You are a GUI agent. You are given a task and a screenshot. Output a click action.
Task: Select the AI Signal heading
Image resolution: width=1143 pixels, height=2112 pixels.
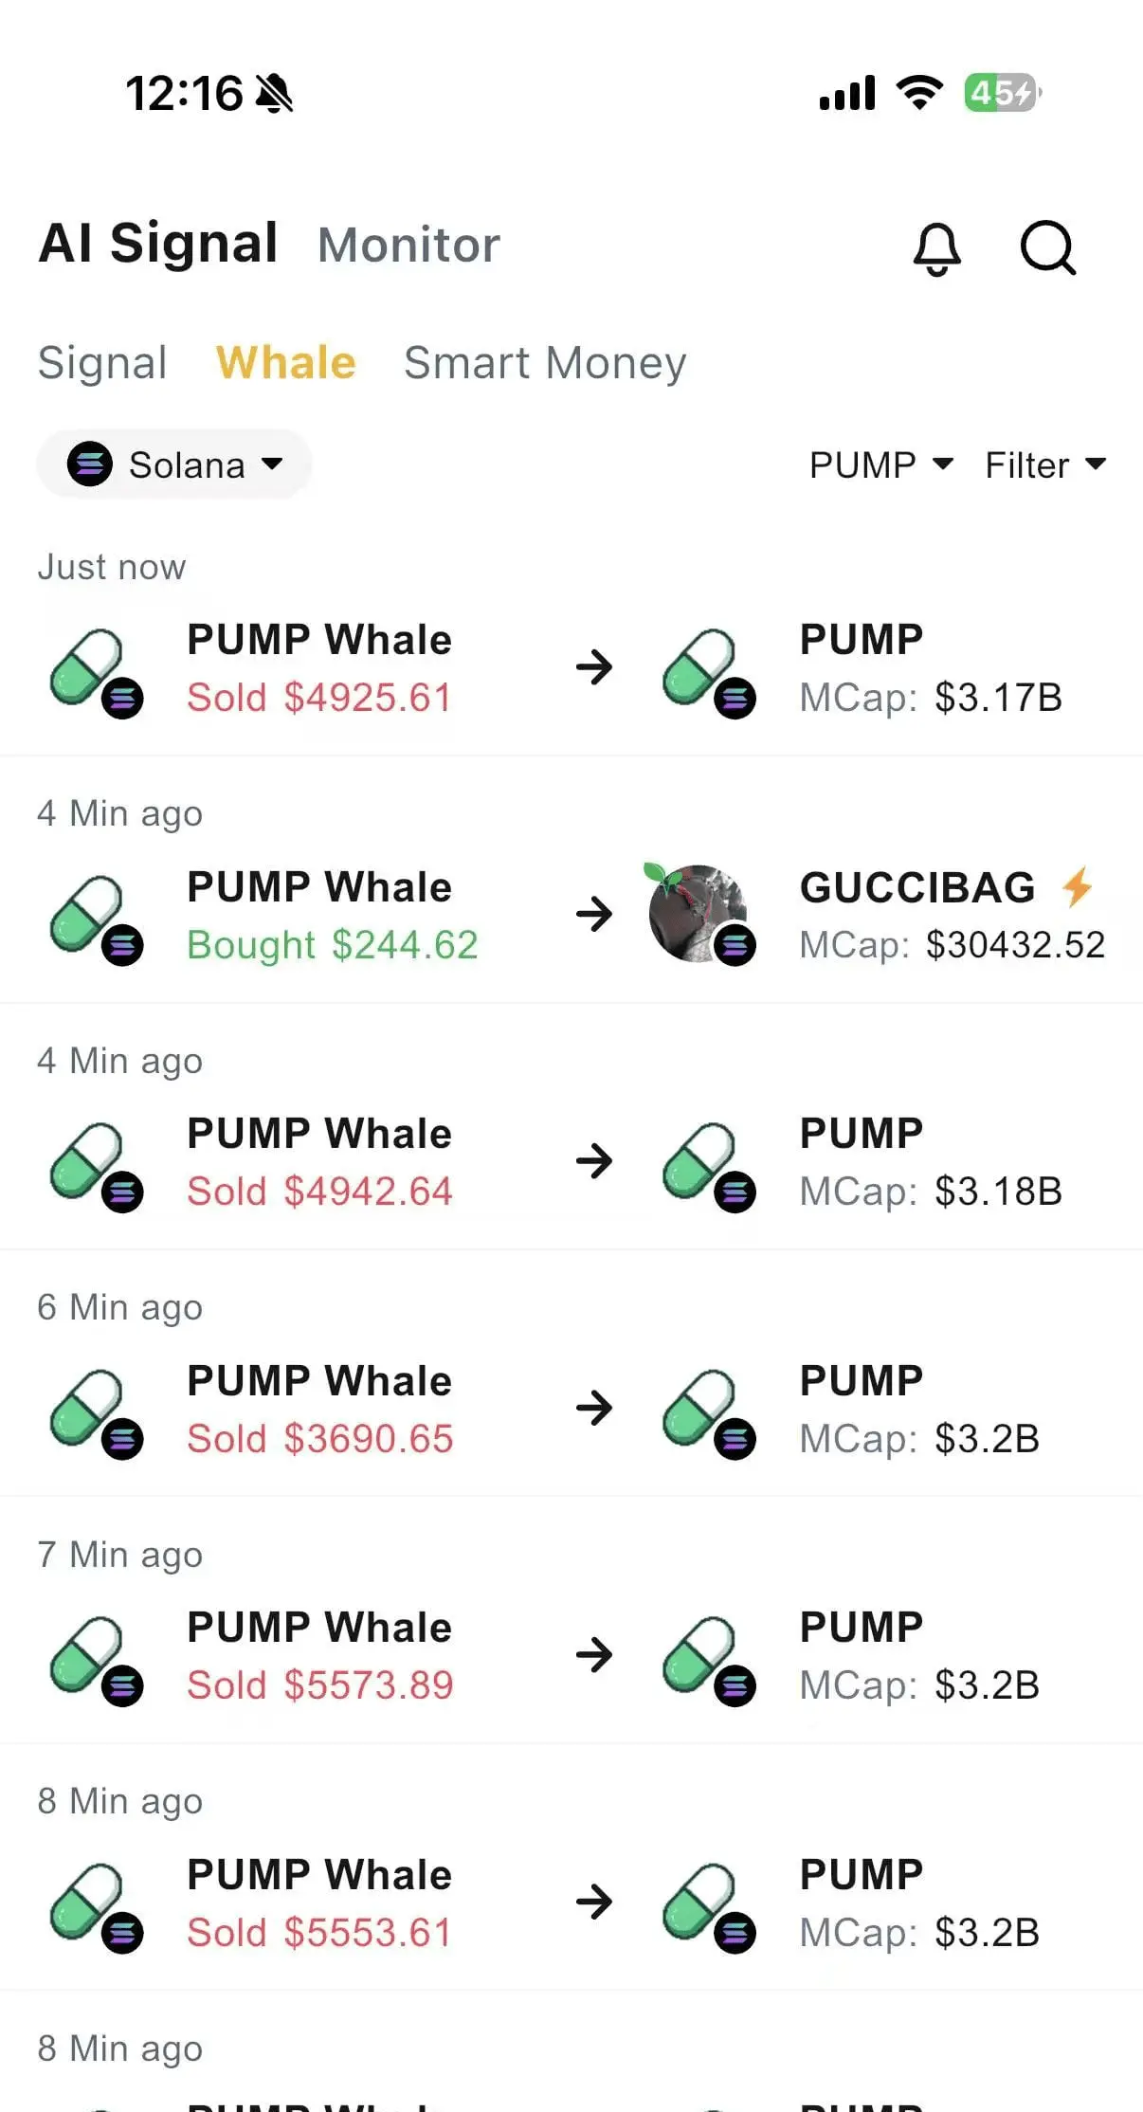[x=158, y=243]
